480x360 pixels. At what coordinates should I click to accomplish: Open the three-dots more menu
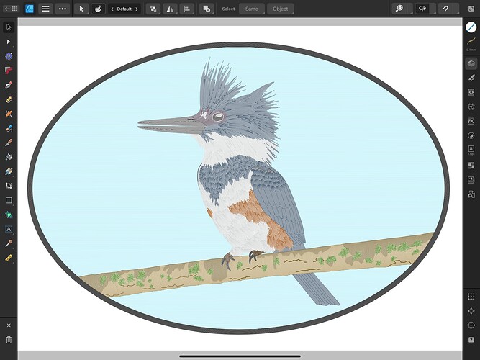pos(63,9)
